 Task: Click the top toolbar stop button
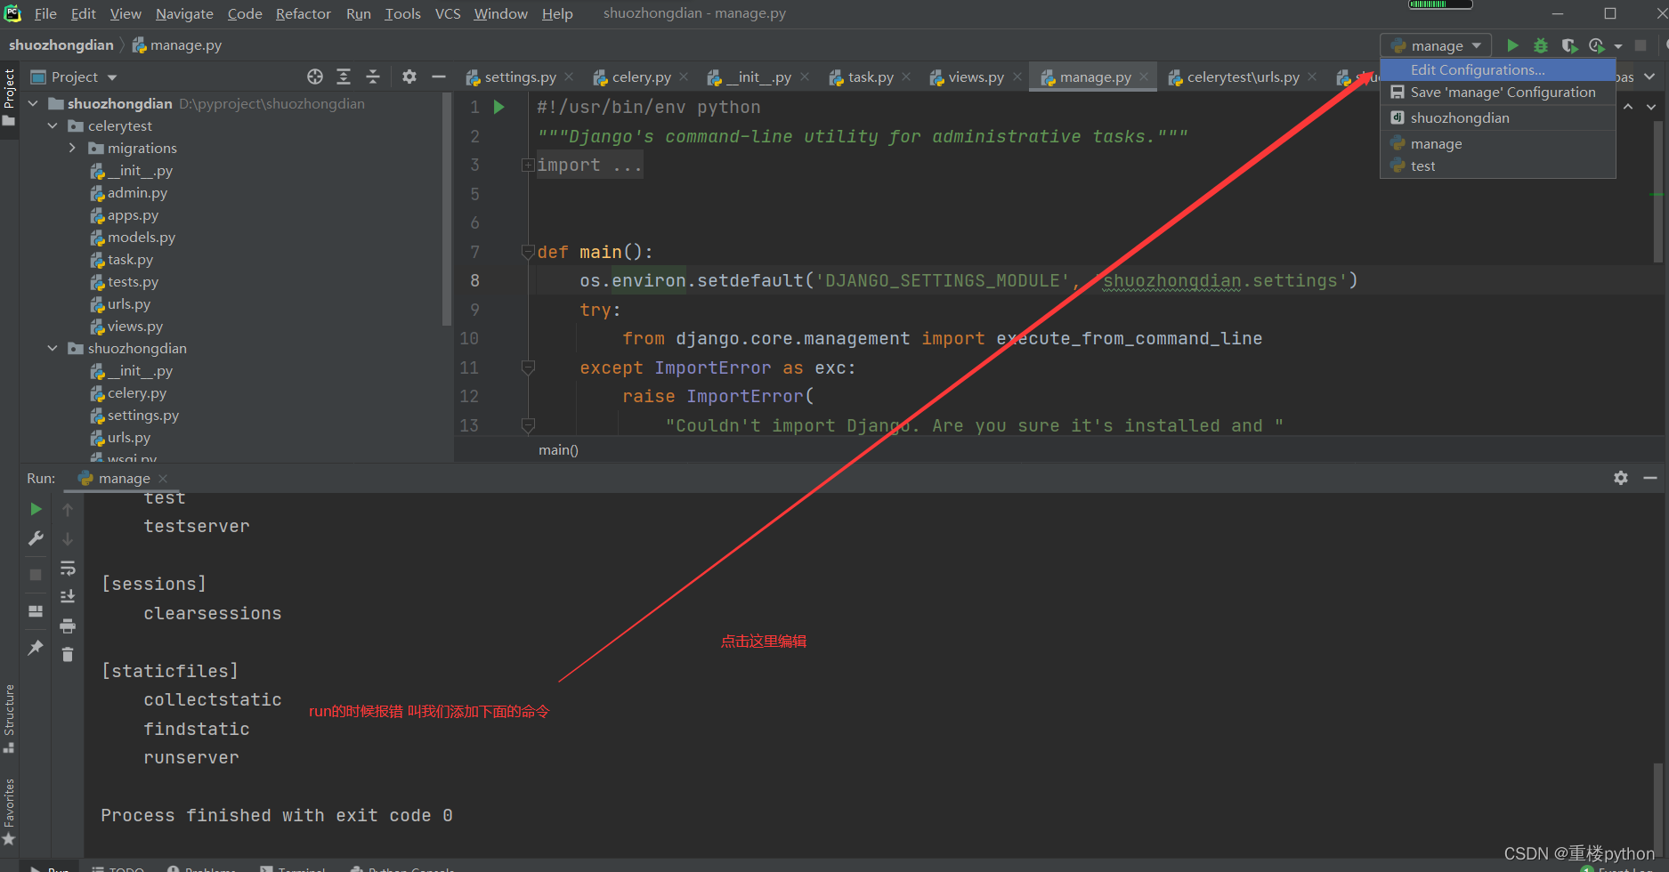coord(1641,45)
